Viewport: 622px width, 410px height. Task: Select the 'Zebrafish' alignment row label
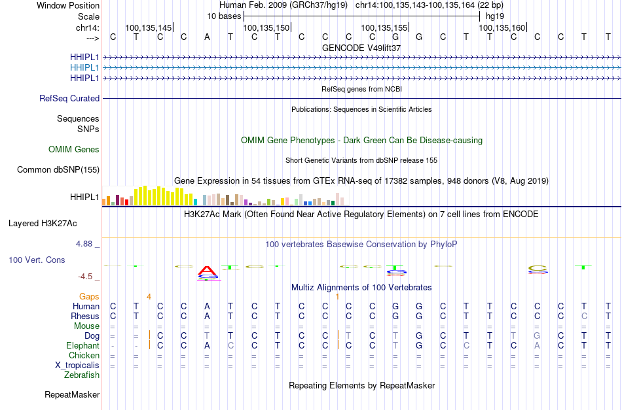click(82, 375)
